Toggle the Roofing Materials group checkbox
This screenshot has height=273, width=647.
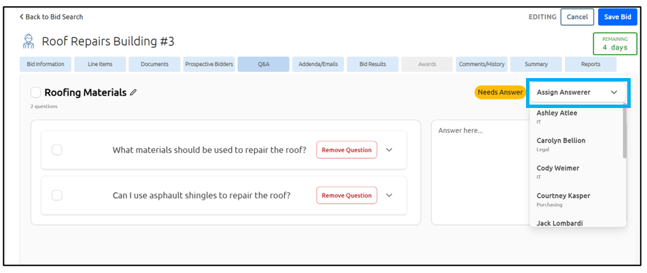[35, 92]
